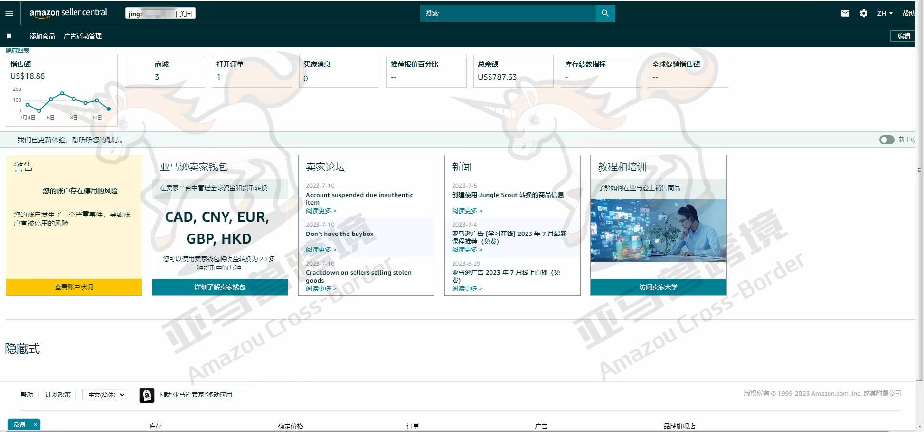Close the feedback tab with X
Screen dimensions: 924x432
[35, 425]
